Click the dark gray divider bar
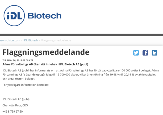The image size is (163, 115). point(81,35)
